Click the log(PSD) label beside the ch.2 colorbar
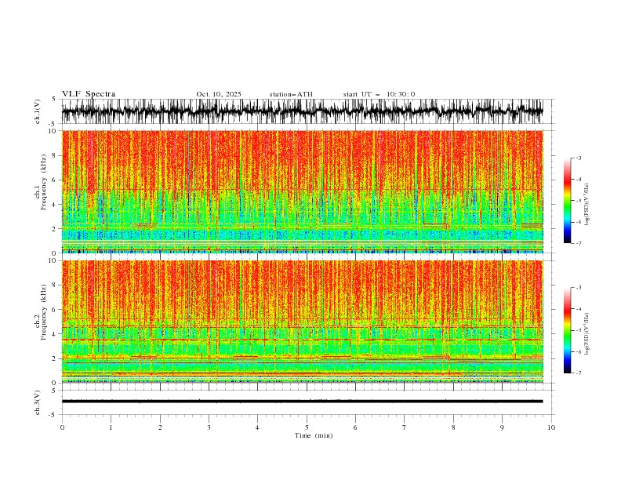 [x=587, y=334]
